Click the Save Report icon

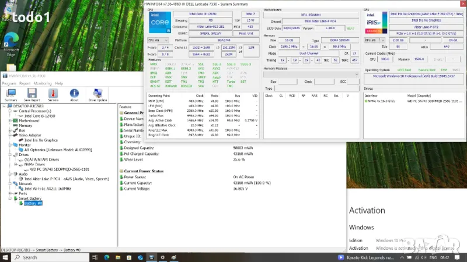pos(32,94)
